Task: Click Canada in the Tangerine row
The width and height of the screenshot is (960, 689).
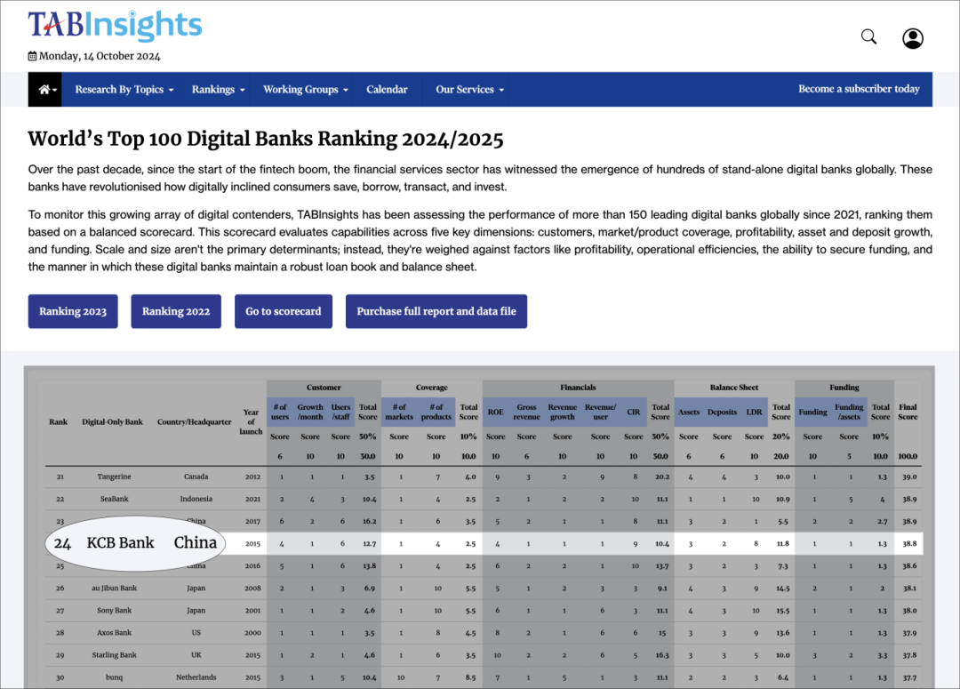Action: 196,477
